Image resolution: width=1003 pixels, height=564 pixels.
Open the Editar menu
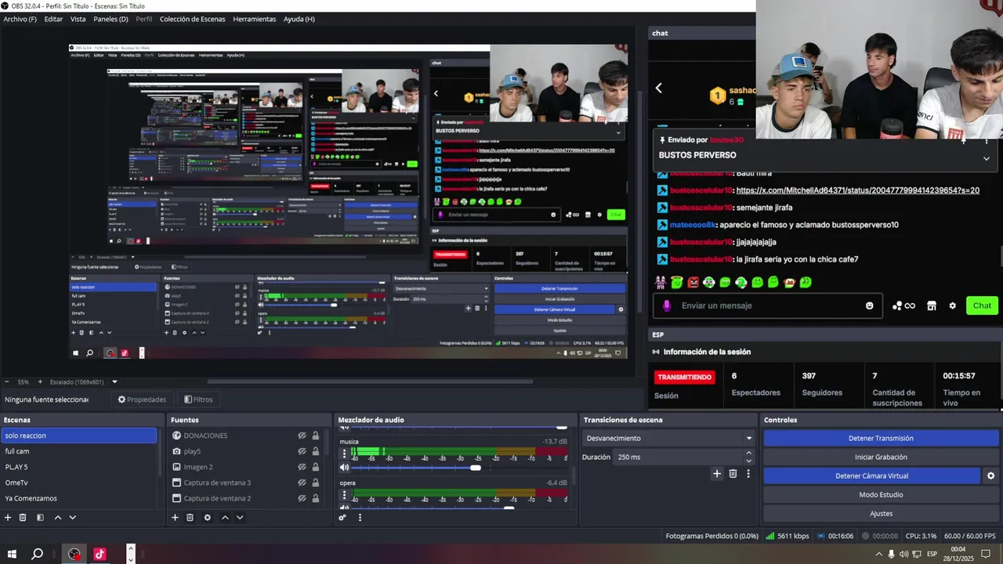click(x=53, y=19)
